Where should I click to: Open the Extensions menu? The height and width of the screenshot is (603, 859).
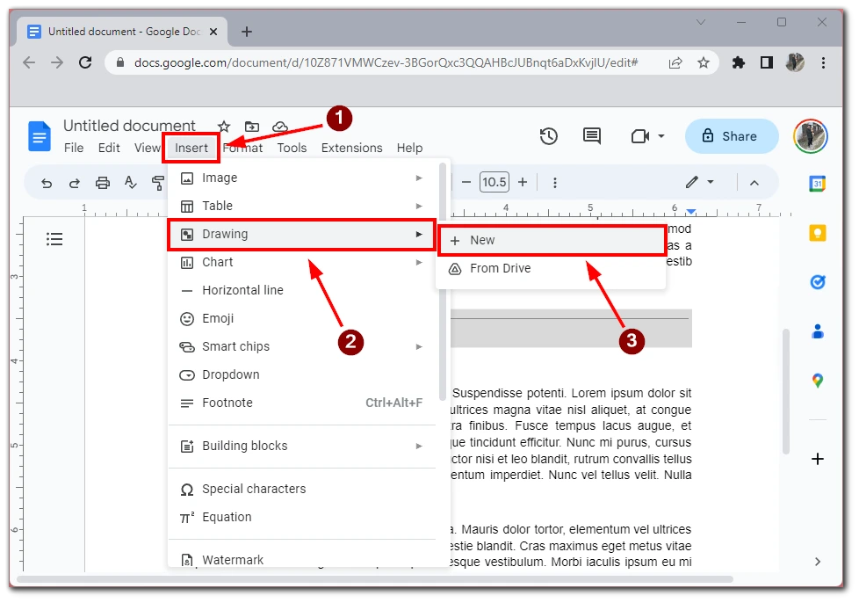(351, 148)
